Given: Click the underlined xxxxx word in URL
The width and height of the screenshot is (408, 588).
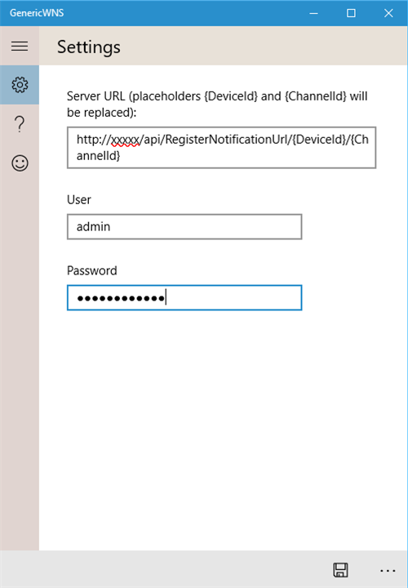Looking at the screenshot, I should (x=126, y=140).
